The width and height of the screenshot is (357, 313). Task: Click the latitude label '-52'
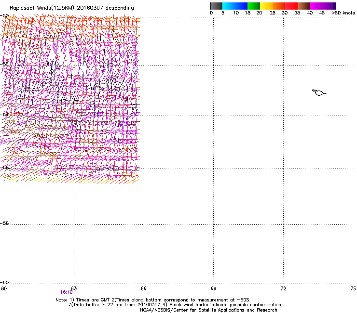pyautogui.click(x=4, y=64)
